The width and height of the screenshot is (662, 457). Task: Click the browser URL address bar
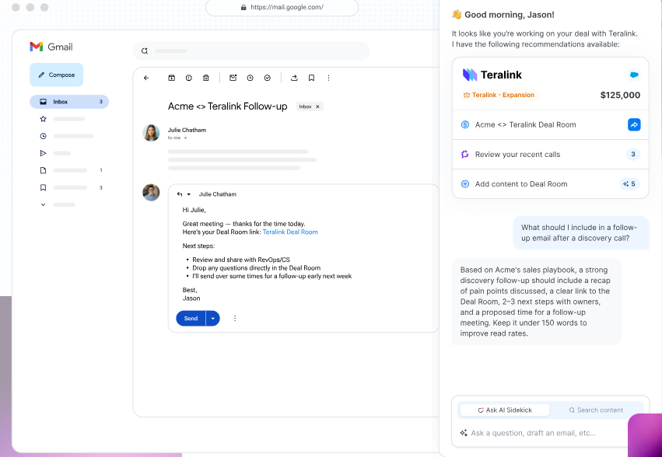coord(282,7)
